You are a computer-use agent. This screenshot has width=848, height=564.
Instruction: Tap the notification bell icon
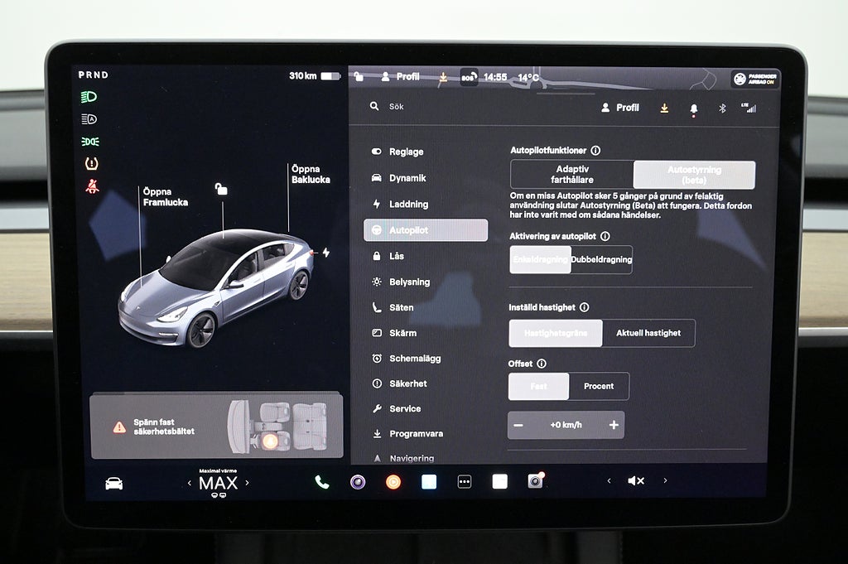point(693,108)
